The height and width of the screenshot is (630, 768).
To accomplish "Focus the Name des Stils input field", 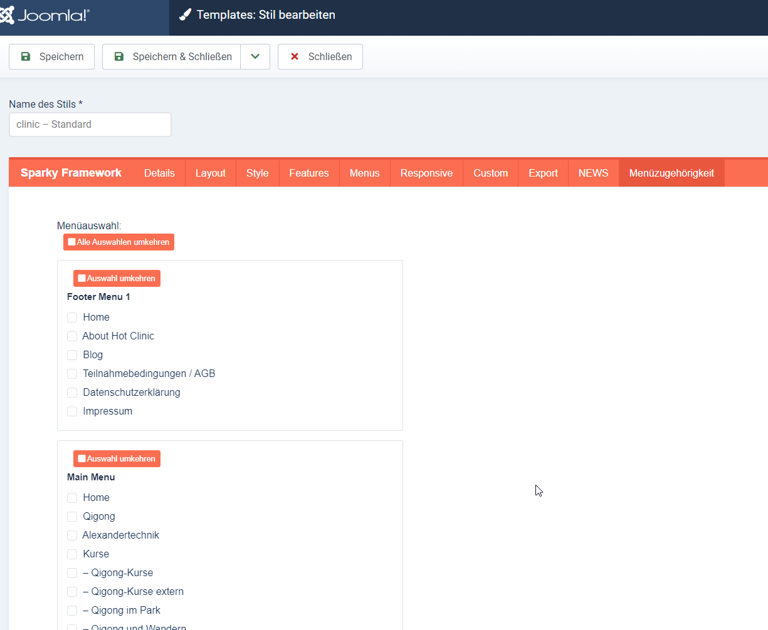I will pos(90,125).
